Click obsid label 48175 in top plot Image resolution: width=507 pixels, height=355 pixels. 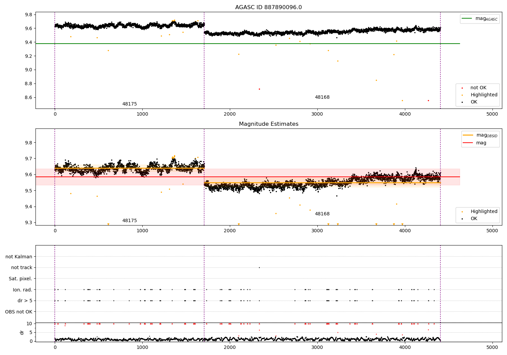pyautogui.click(x=129, y=104)
